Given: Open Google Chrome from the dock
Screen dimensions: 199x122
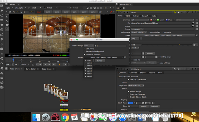Looking at the screenshot, I should pyautogui.click(x=65, y=118).
